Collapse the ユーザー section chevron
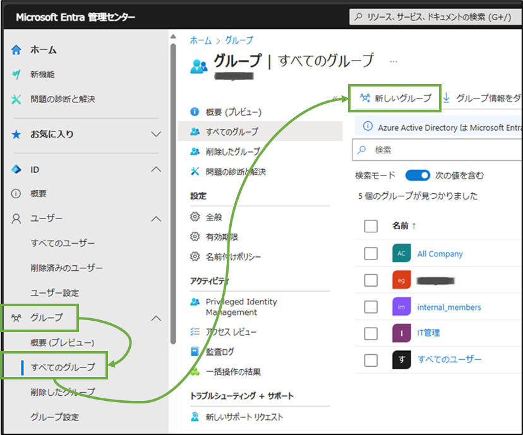This screenshot has width=523, height=435. point(156,219)
